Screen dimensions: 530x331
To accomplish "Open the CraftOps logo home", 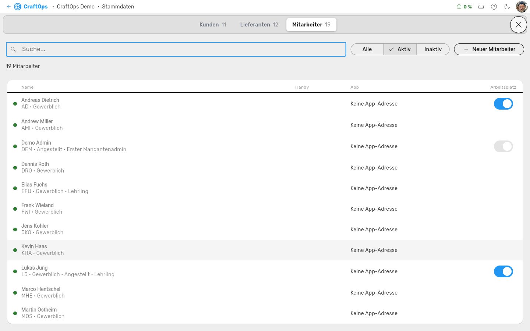I will pyautogui.click(x=31, y=7).
